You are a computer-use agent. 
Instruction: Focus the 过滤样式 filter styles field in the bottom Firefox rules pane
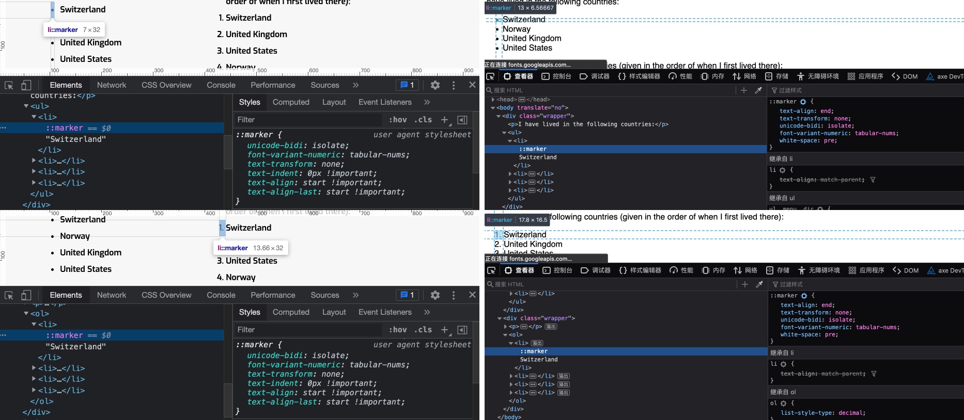pyautogui.click(x=868, y=284)
